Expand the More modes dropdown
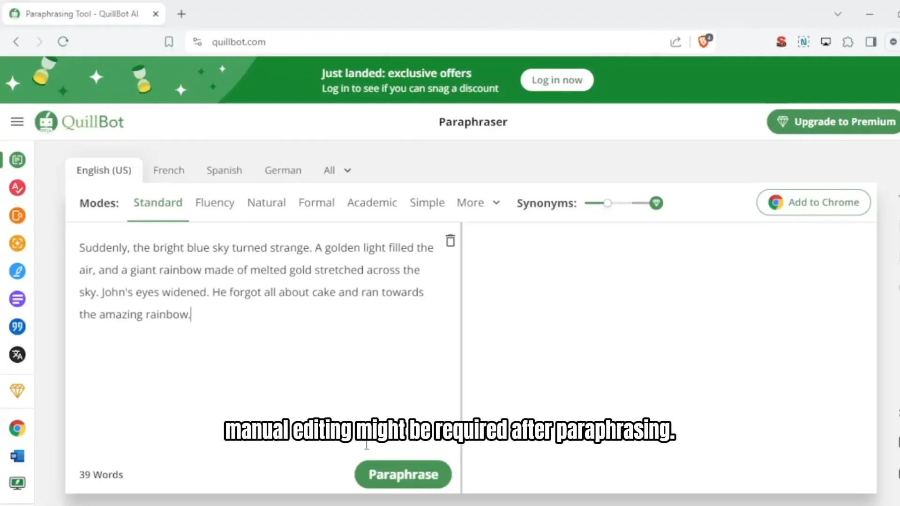 coord(479,203)
